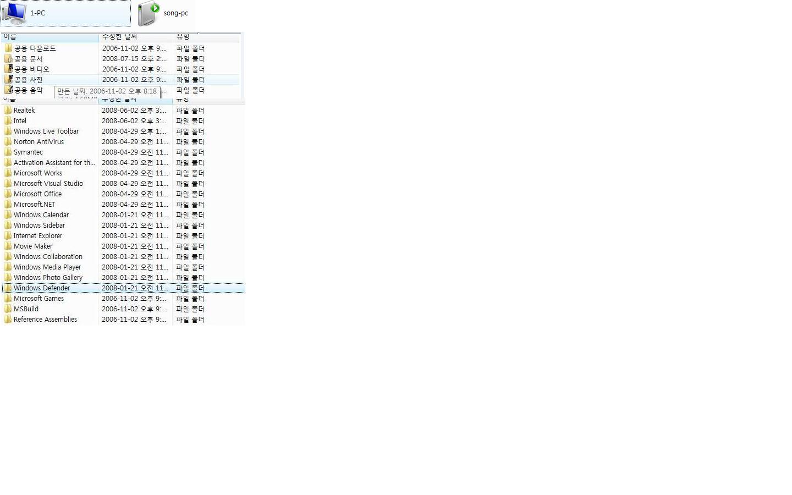
Task: Click the 공용 사진 folder icon
Action: 8,80
